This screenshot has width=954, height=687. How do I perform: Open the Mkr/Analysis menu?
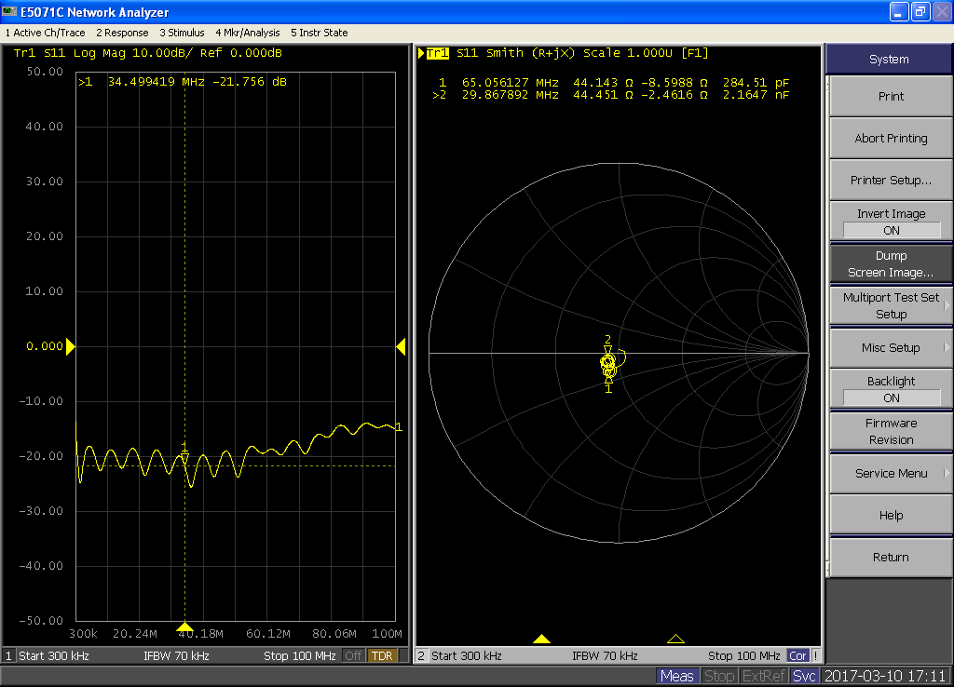(x=247, y=33)
